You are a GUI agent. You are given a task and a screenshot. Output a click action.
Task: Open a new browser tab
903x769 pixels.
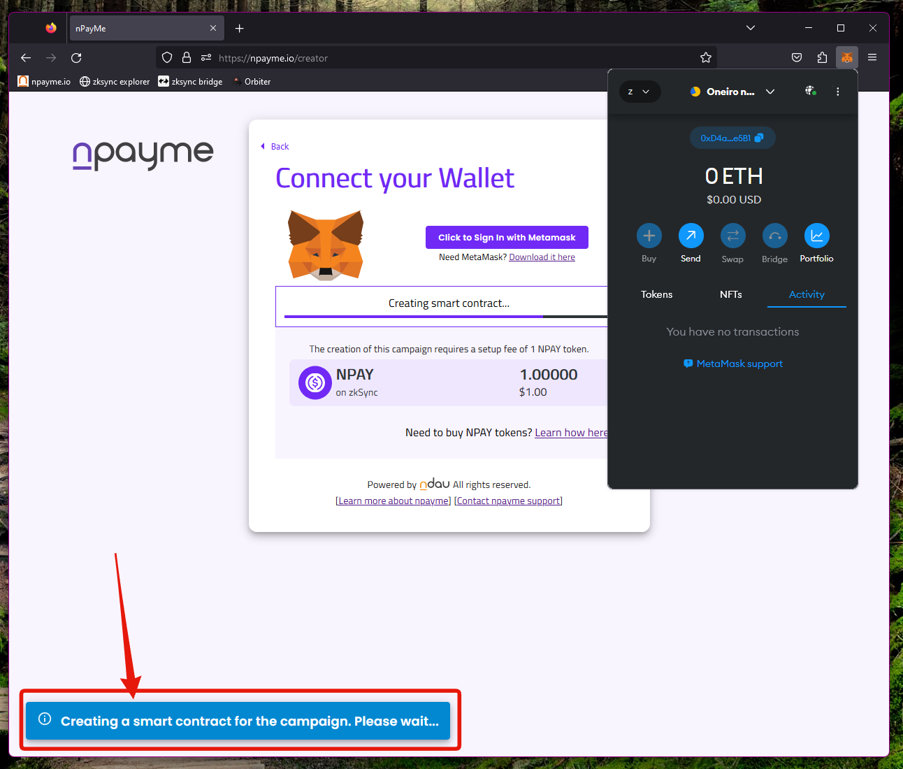pos(240,29)
